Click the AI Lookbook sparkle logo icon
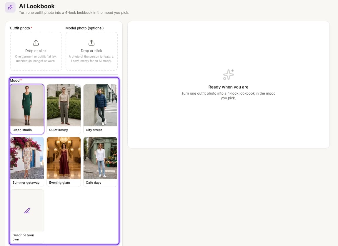The width and height of the screenshot is (338, 246). [x=10, y=8]
